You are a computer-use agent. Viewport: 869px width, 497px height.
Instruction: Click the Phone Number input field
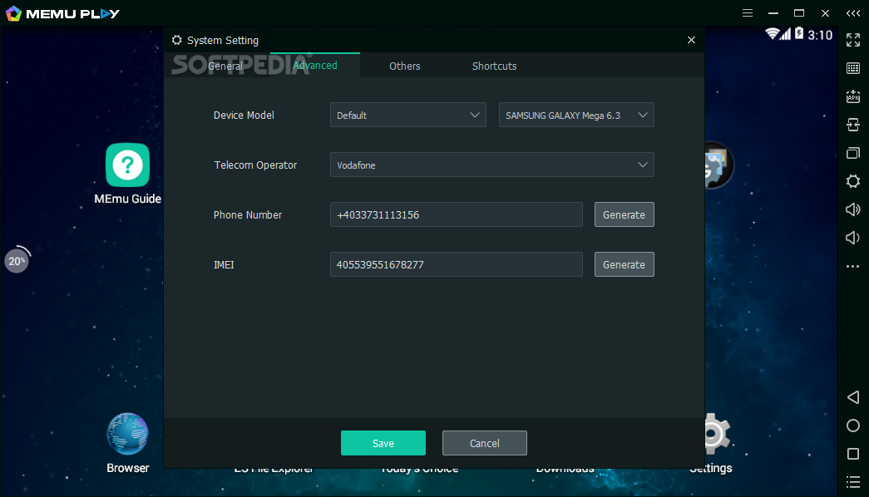coord(456,214)
